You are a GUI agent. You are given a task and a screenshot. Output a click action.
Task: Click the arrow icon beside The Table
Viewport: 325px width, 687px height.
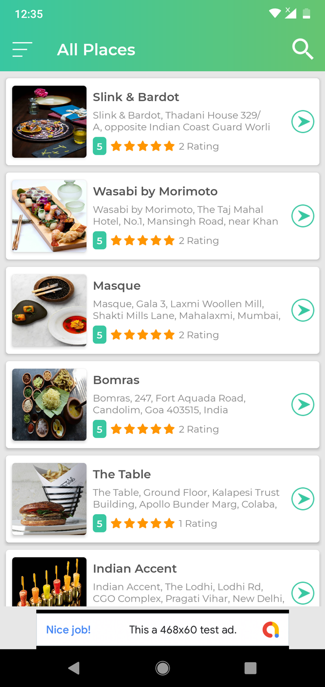click(303, 499)
